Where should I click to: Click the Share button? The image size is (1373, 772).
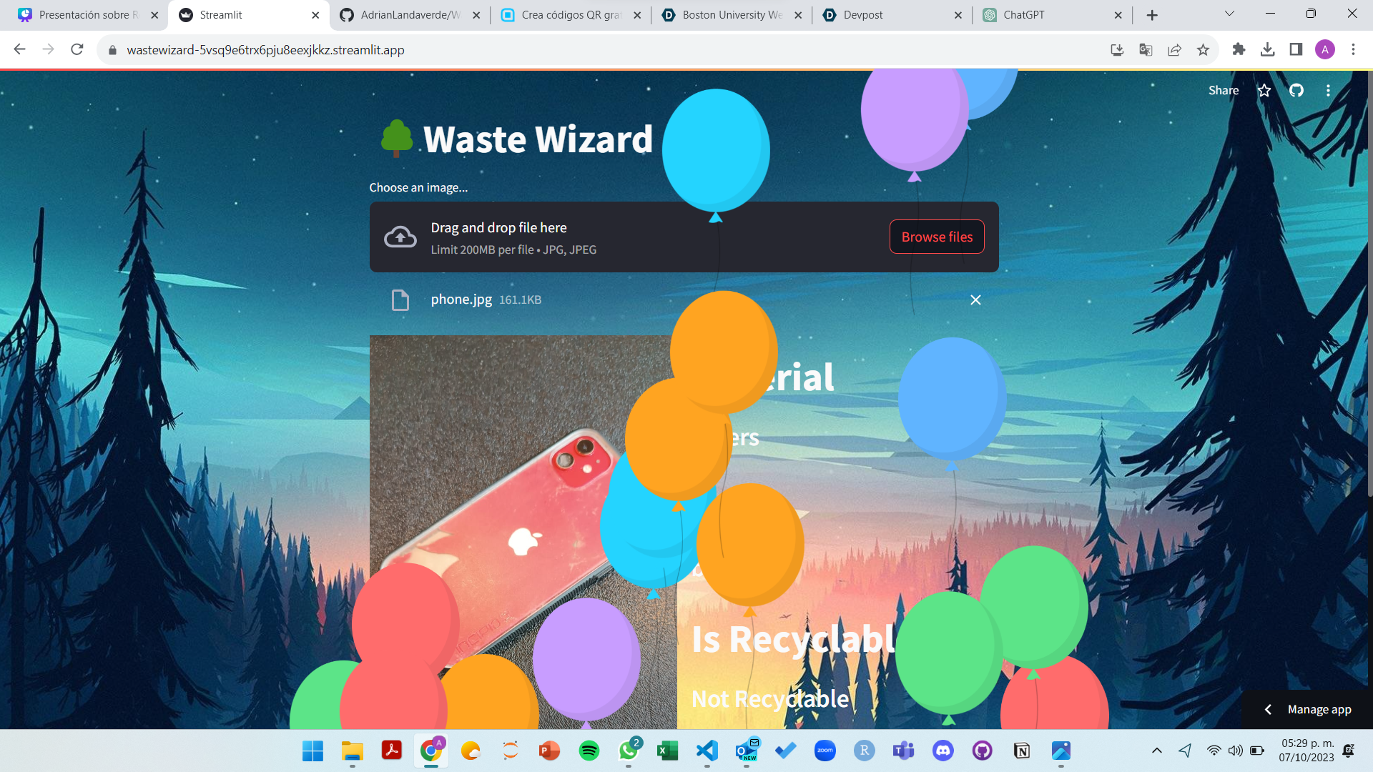1223,91
